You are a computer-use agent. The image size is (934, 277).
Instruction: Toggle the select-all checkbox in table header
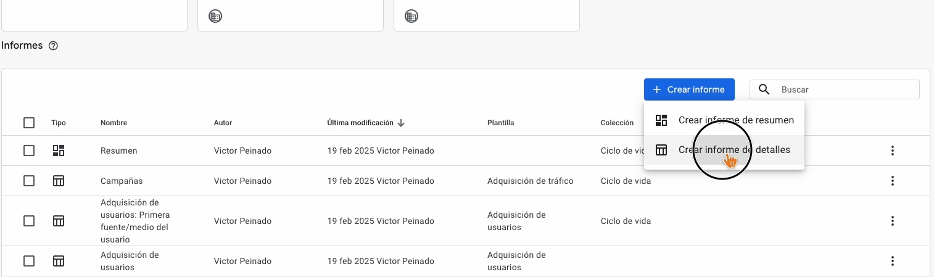point(29,123)
